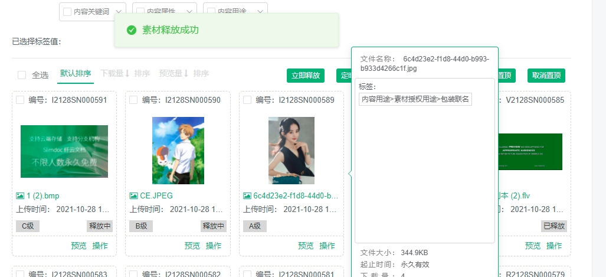606x277 pixels.
Task: Click 预览 link on 1 (2).bmp card
Action: tap(79, 246)
